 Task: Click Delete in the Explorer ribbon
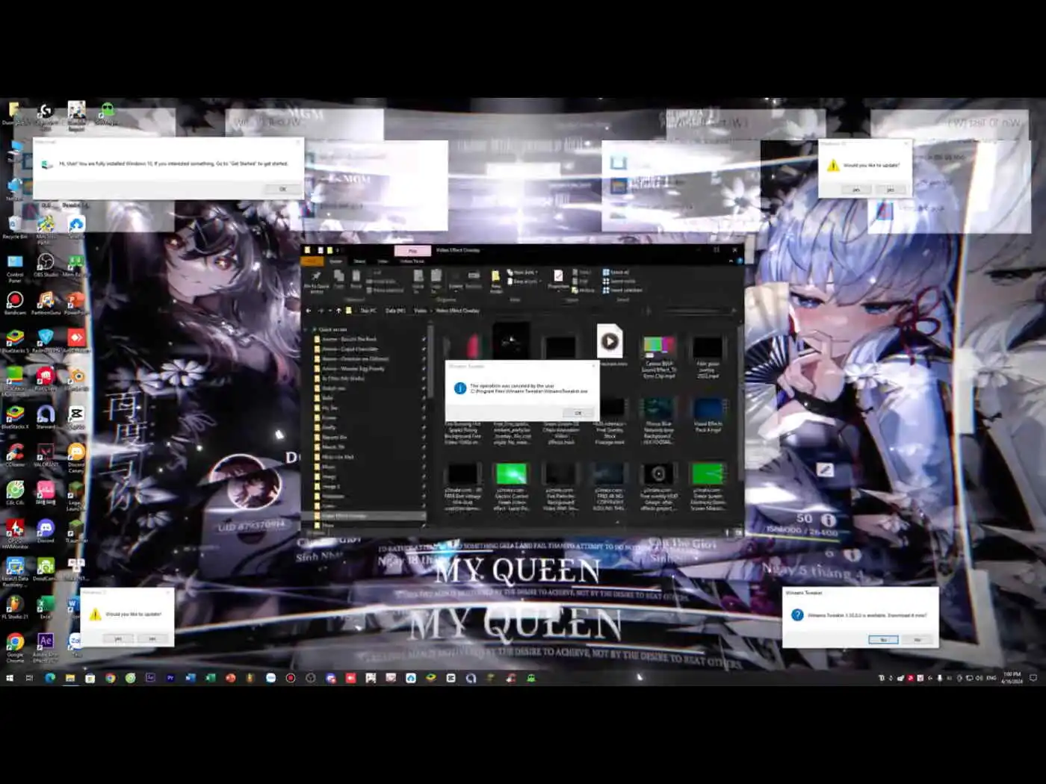(x=456, y=280)
